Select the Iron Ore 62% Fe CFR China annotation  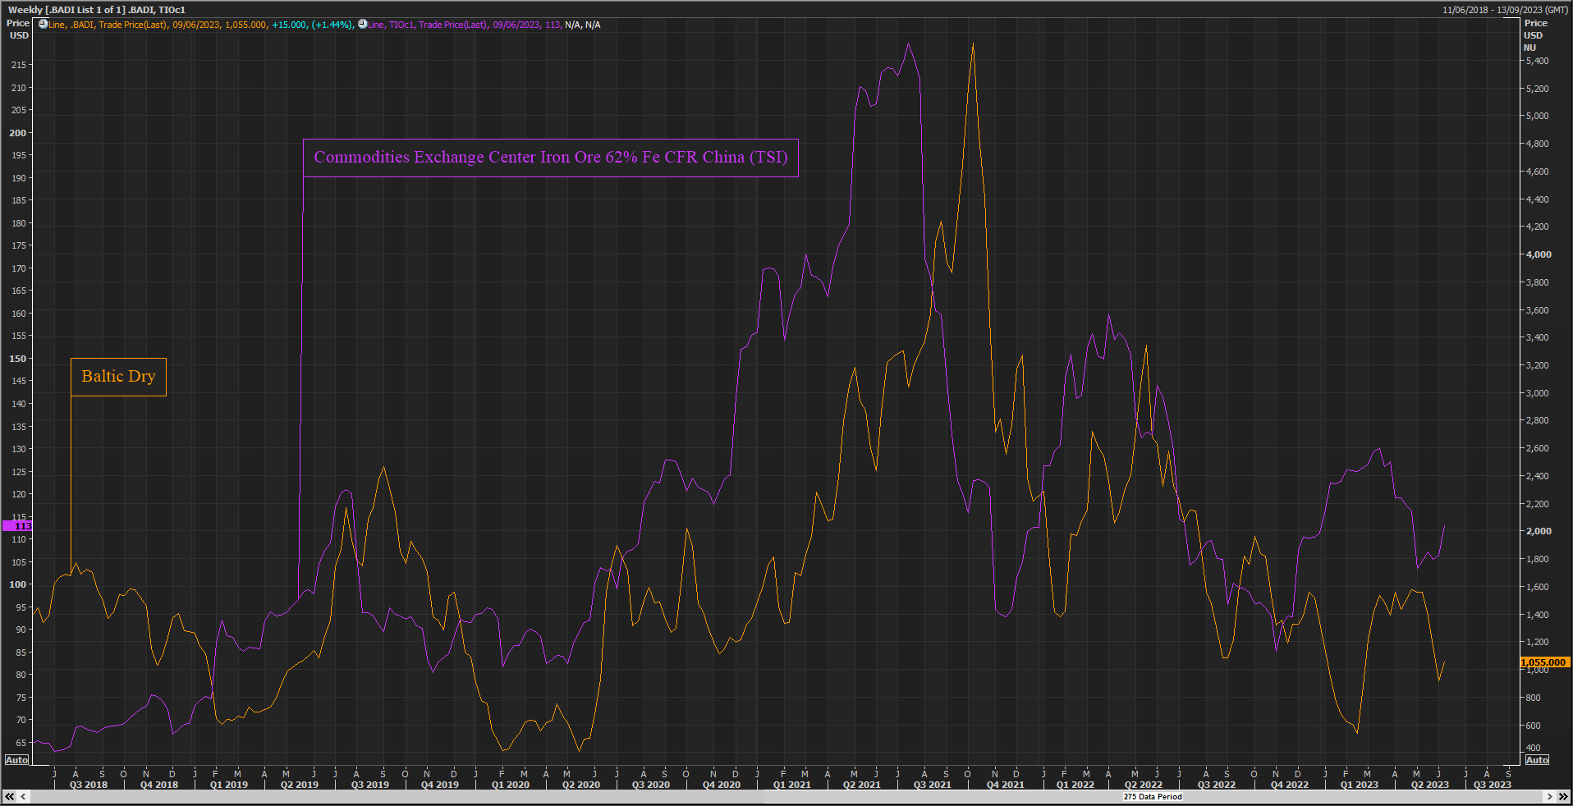point(551,158)
